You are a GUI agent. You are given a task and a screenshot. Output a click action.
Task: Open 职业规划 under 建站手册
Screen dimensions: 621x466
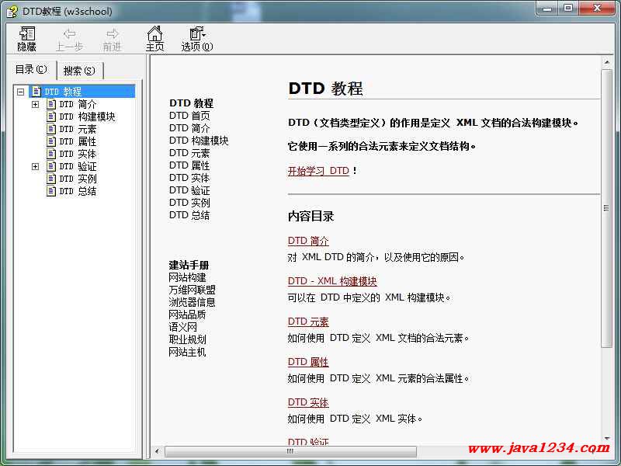click(187, 339)
